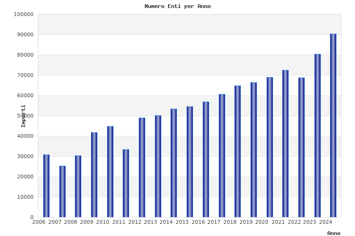Click the '2022' x-axis label

(x=294, y=222)
